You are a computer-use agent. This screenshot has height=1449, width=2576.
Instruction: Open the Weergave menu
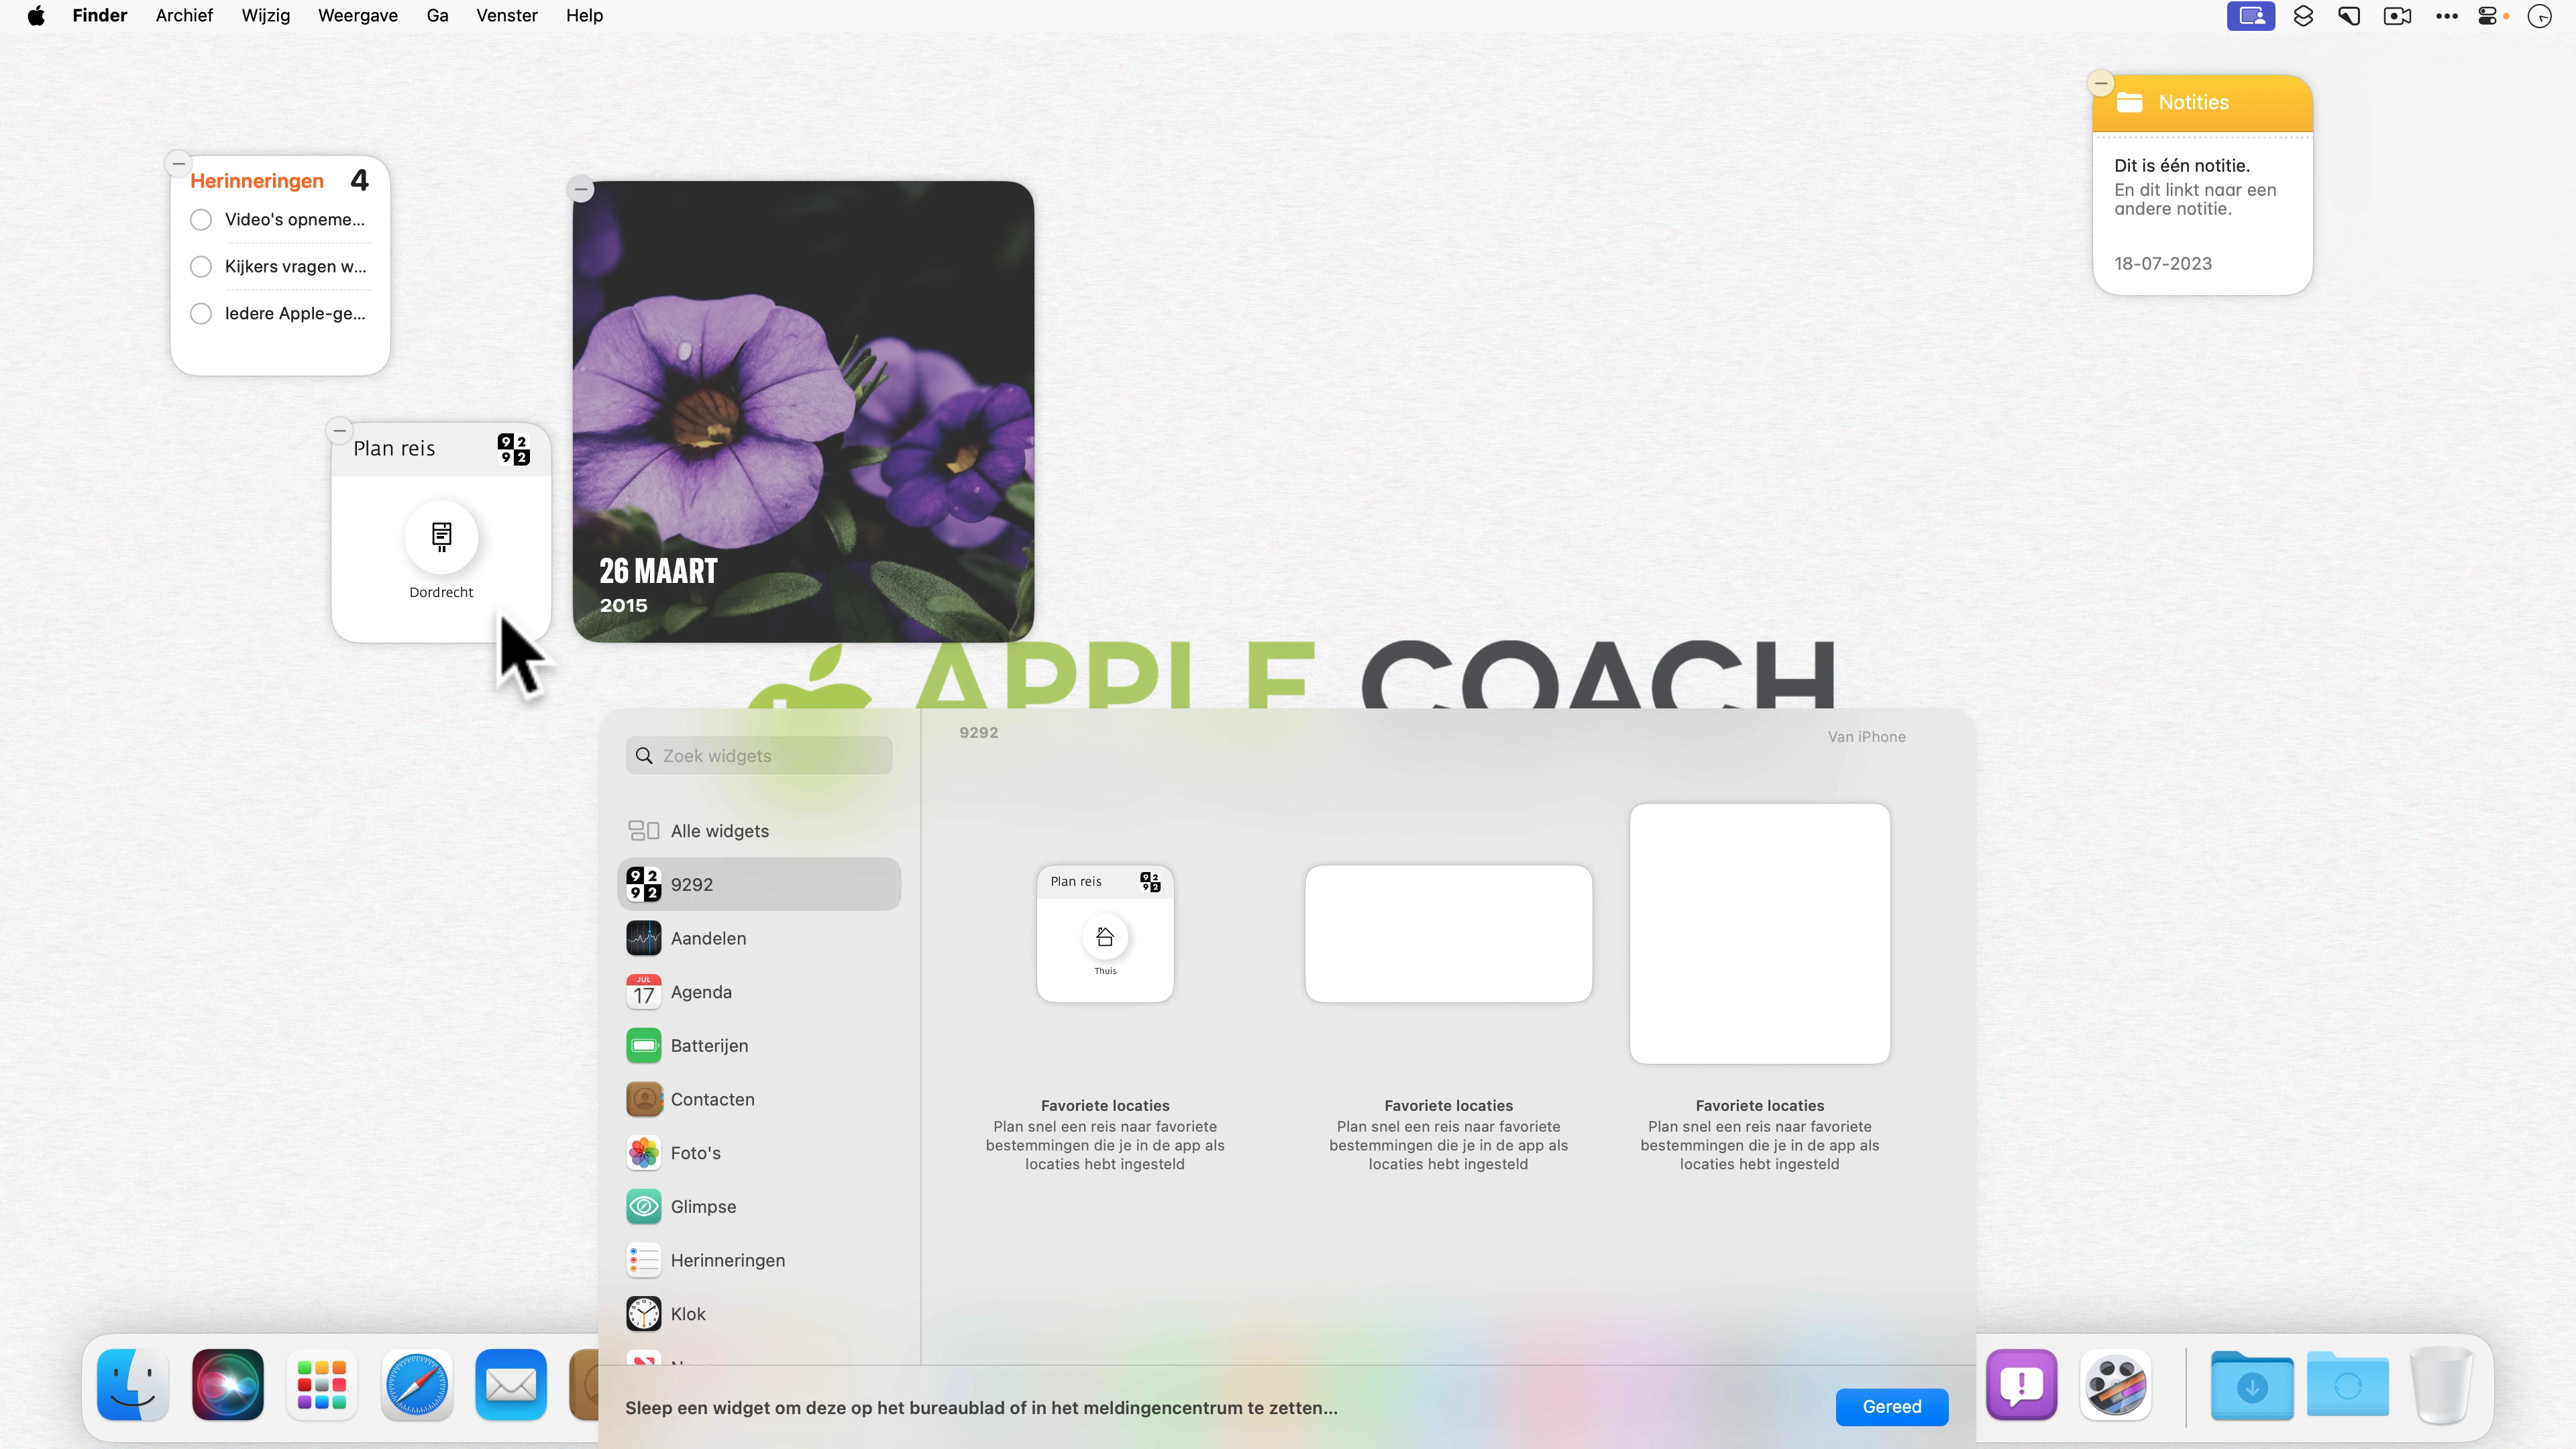pyautogui.click(x=358, y=16)
